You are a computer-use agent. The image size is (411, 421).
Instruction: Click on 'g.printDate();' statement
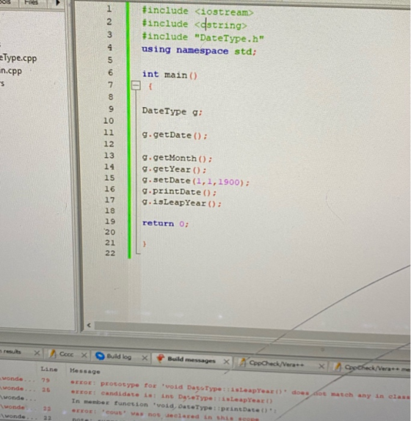[x=179, y=191]
